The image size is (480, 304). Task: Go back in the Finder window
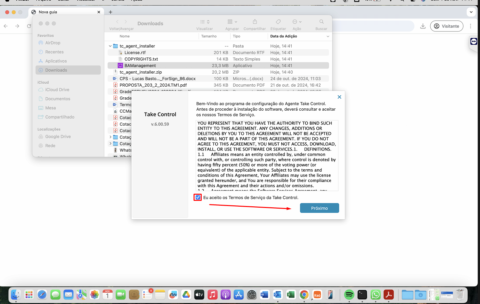click(x=118, y=22)
